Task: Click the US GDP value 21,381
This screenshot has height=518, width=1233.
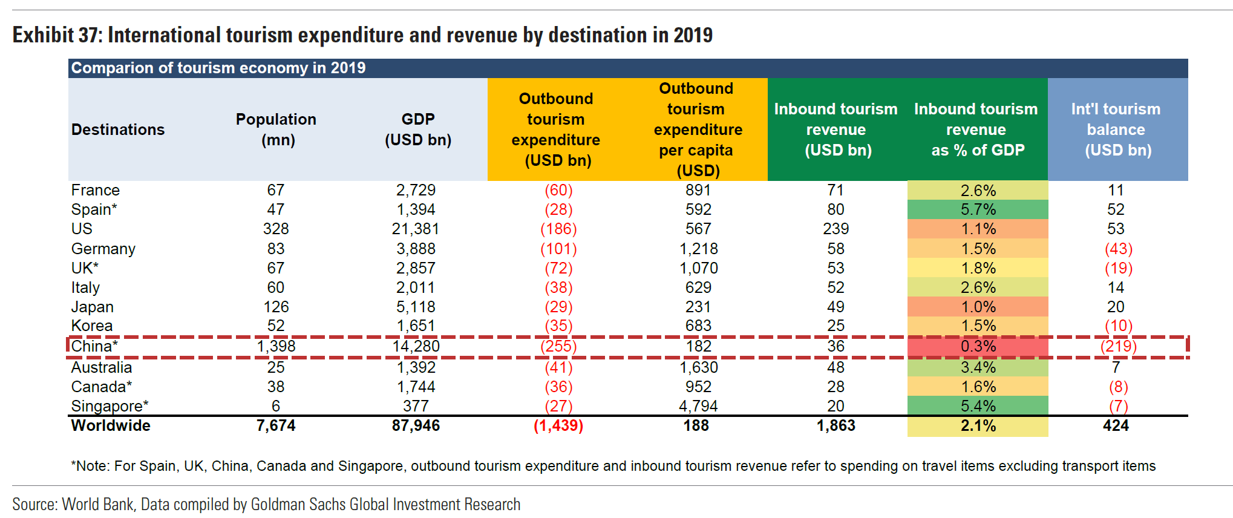Action: 416,229
